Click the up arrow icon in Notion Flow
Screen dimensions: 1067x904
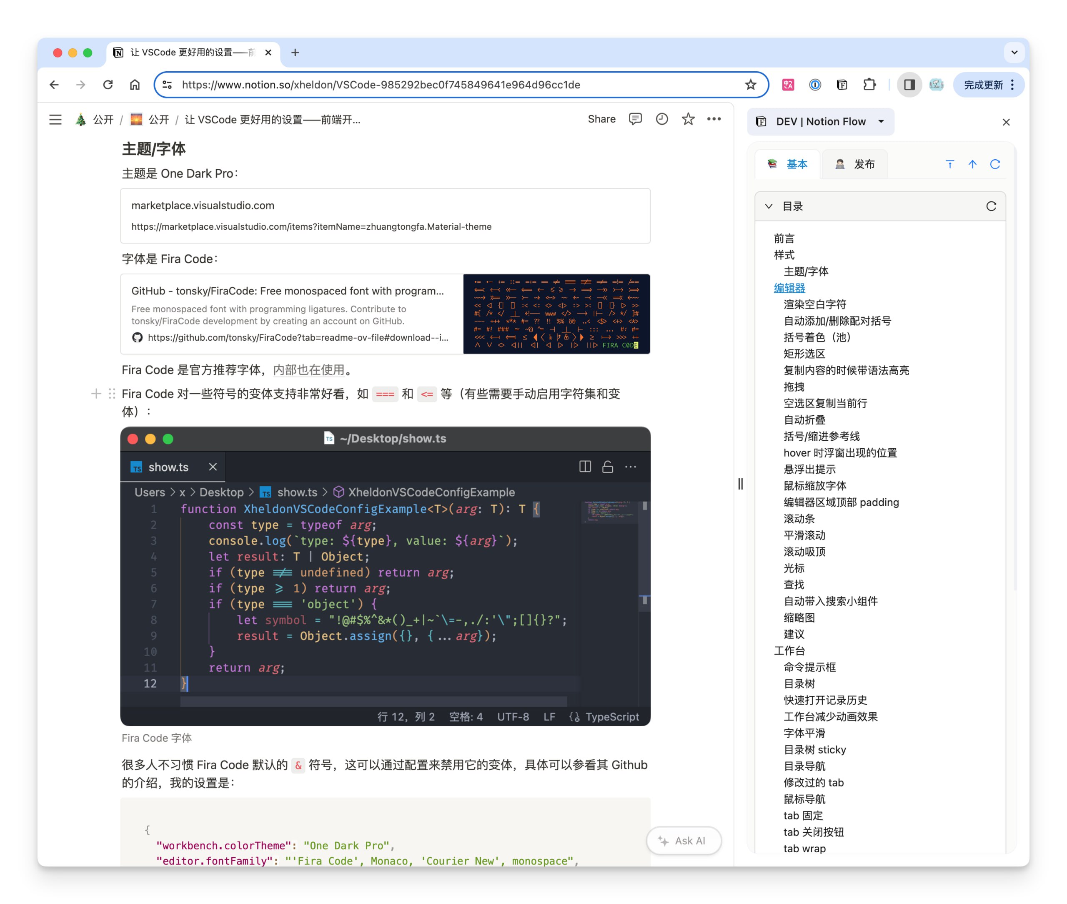[x=972, y=165]
